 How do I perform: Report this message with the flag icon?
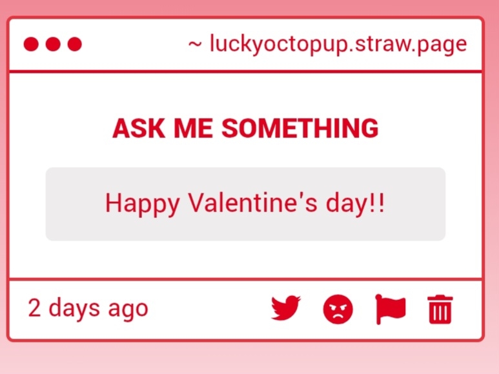point(390,309)
